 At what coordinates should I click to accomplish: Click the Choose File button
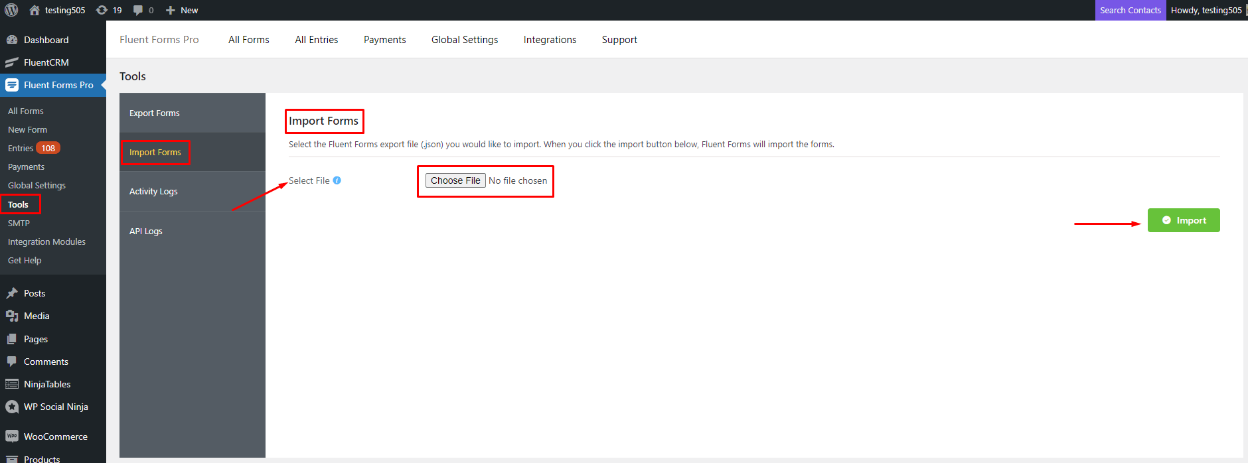click(x=455, y=180)
